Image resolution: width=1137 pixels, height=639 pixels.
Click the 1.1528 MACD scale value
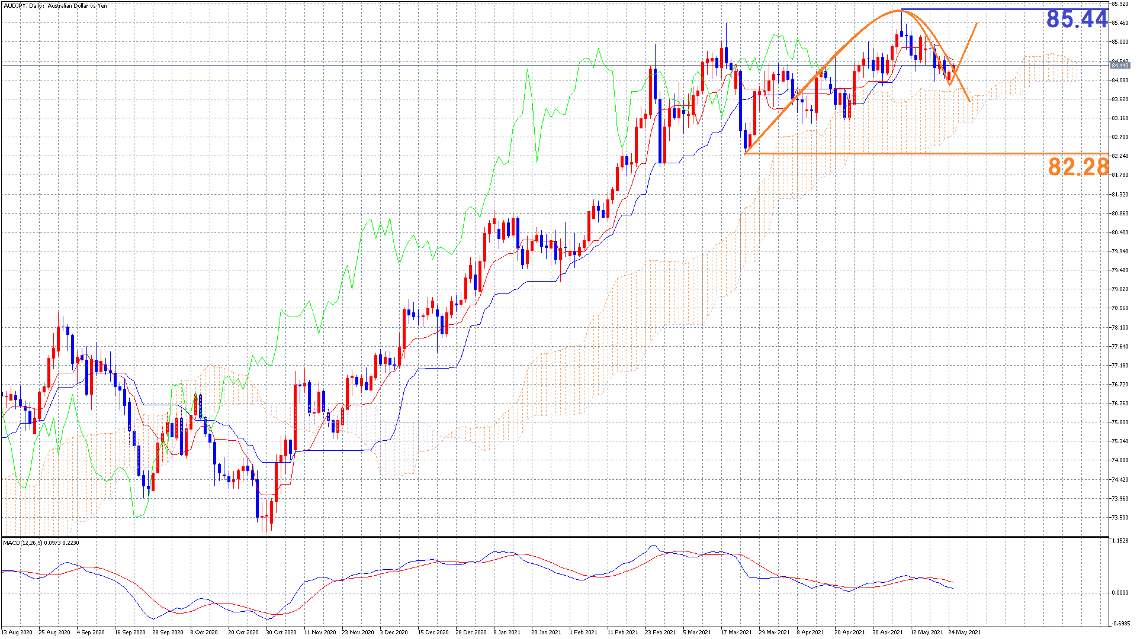1120,541
